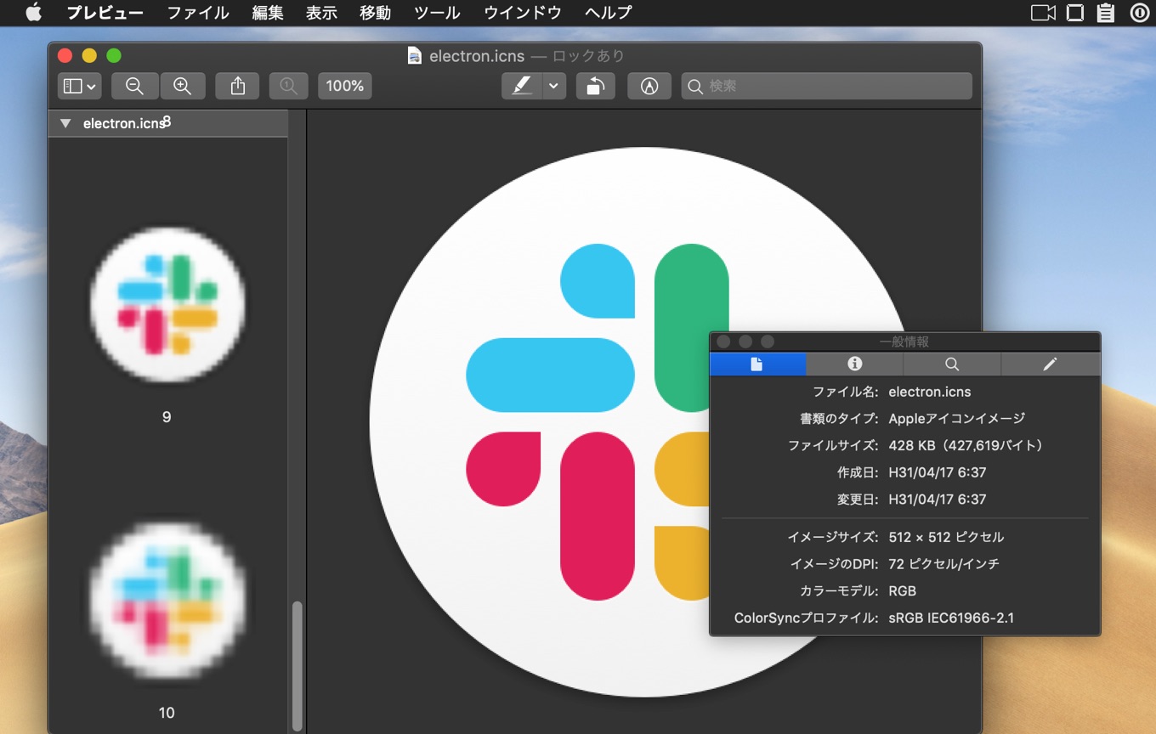Click the sRGB IEC61966-2.1 profile value
This screenshot has width=1156, height=734.
tap(951, 618)
